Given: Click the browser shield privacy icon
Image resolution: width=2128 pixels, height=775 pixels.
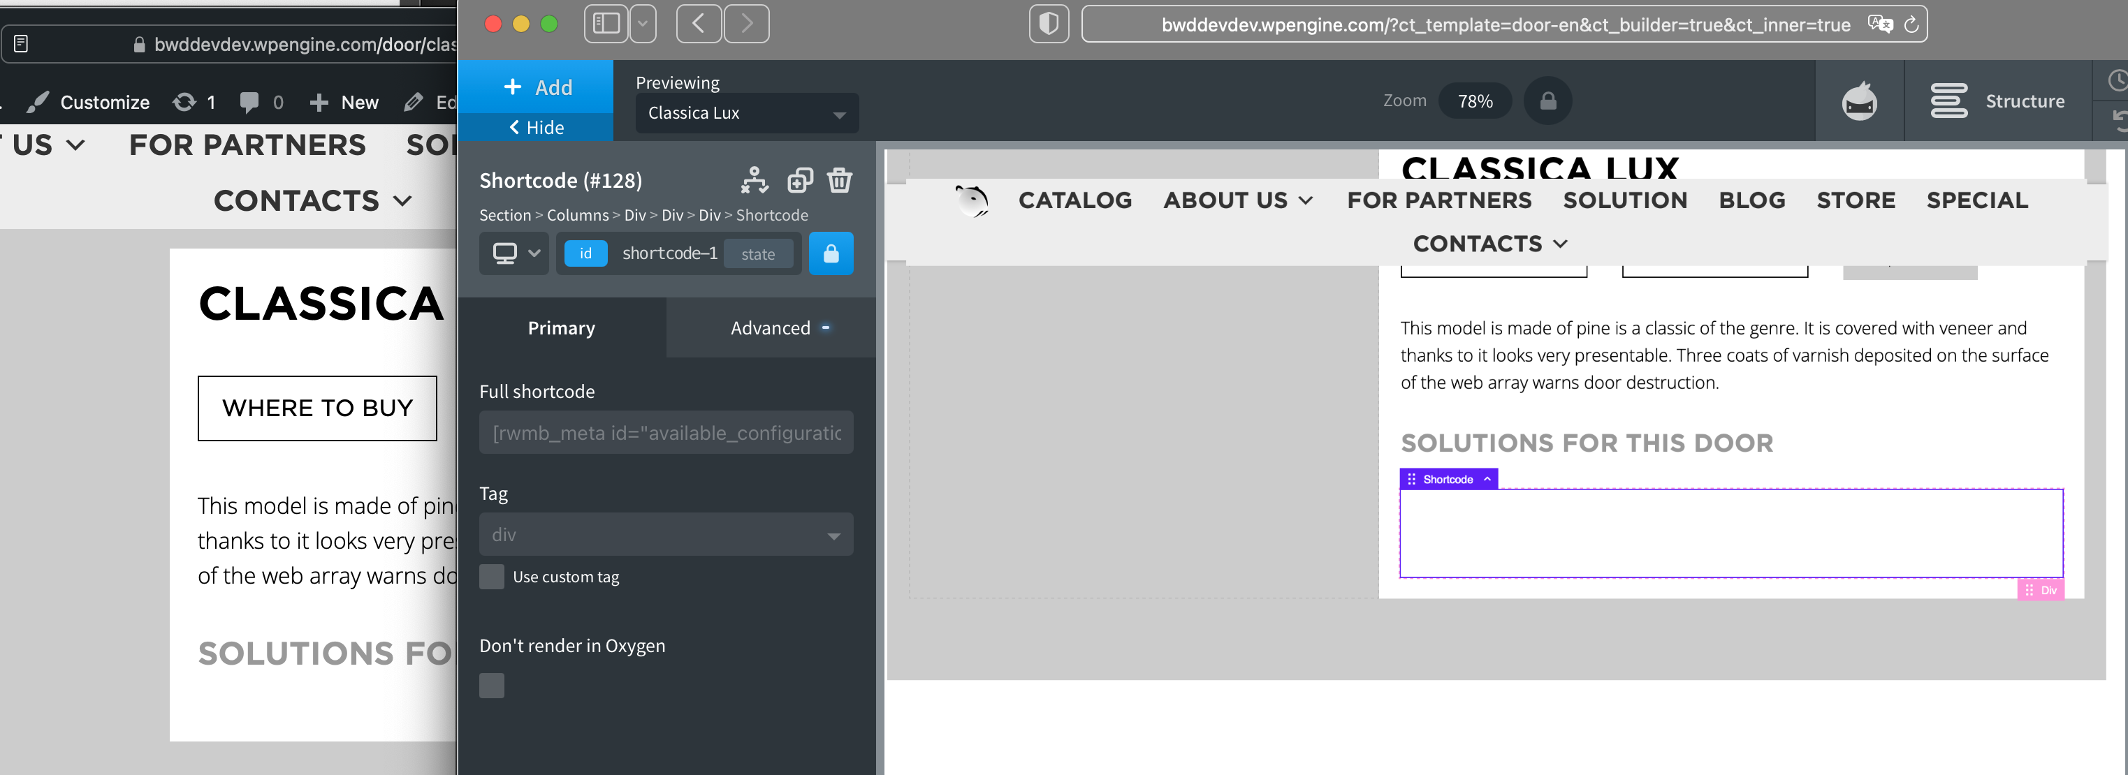Looking at the screenshot, I should pos(1049,24).
